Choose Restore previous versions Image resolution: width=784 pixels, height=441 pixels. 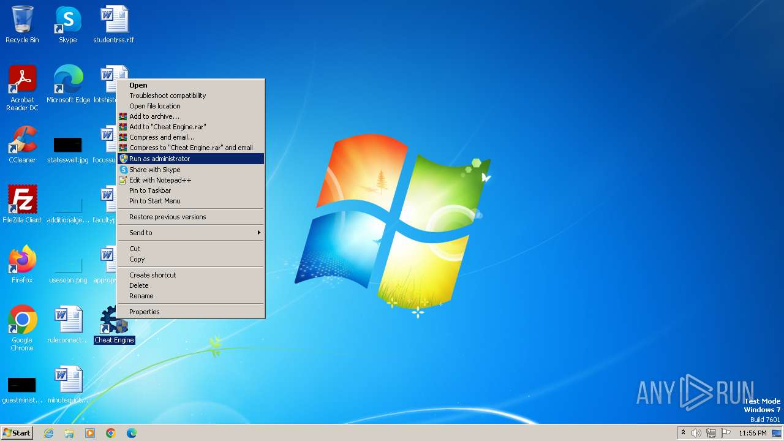pyautogui.click(x=190, y=217)
